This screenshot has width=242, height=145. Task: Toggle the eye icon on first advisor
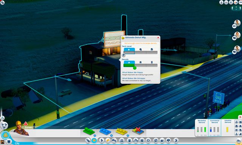point(234,26)
